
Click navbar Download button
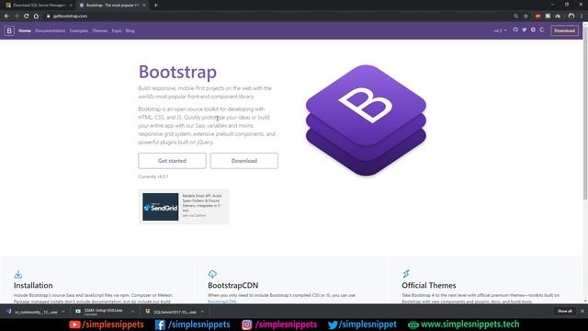(564, 30)
